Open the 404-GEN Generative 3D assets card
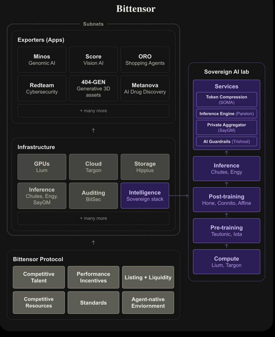Image resolution: width=275 pixels, height=337 pixels. pyautogui.click(x=93, y=88)
